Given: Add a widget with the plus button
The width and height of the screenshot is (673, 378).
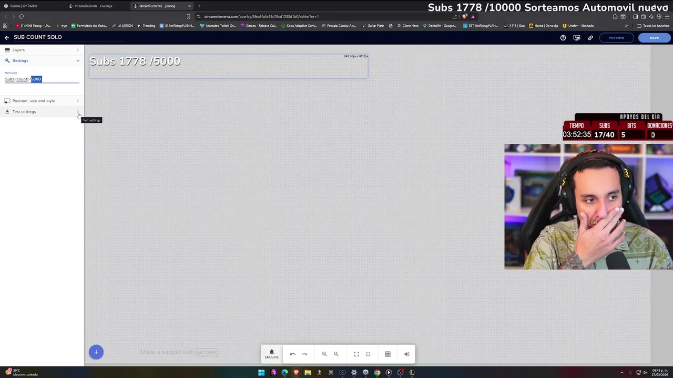Looking at the screenshot, I should [96, 352].
